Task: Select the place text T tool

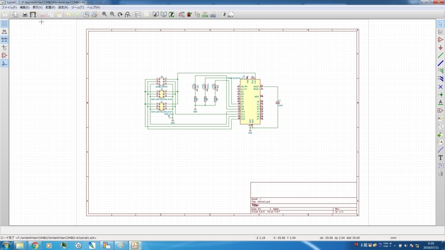Action: pos(441,158)
